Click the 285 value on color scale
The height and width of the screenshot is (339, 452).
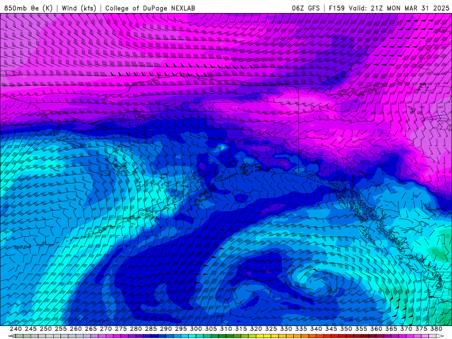151,329
